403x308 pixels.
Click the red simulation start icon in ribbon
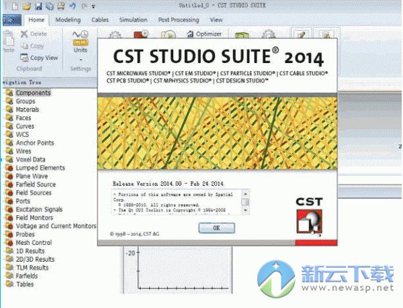coord(141,34)
